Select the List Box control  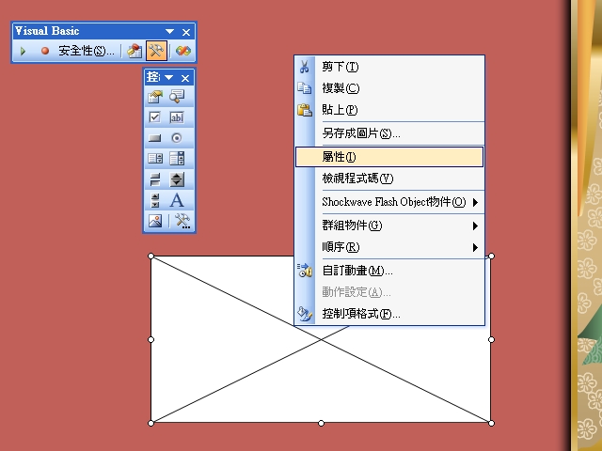(x=154, y=159)
